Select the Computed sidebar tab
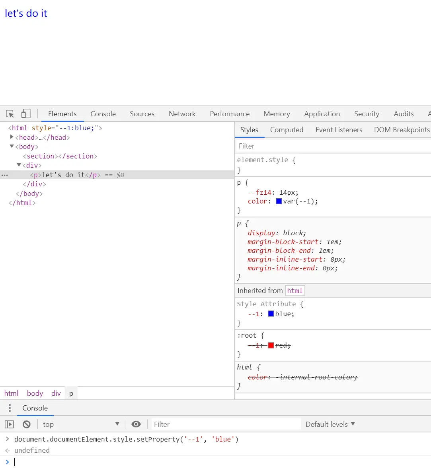The image size is (431, 475). point(287,130)
